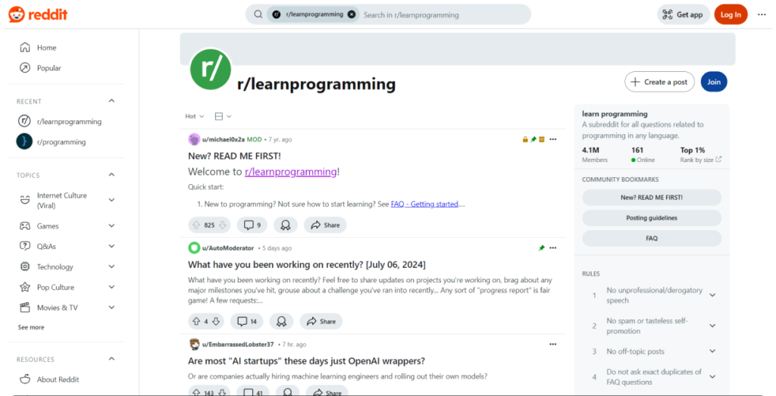Open the top-right three-dot menu
Viewport: 776px width, 396px height.
coord(762,14)
